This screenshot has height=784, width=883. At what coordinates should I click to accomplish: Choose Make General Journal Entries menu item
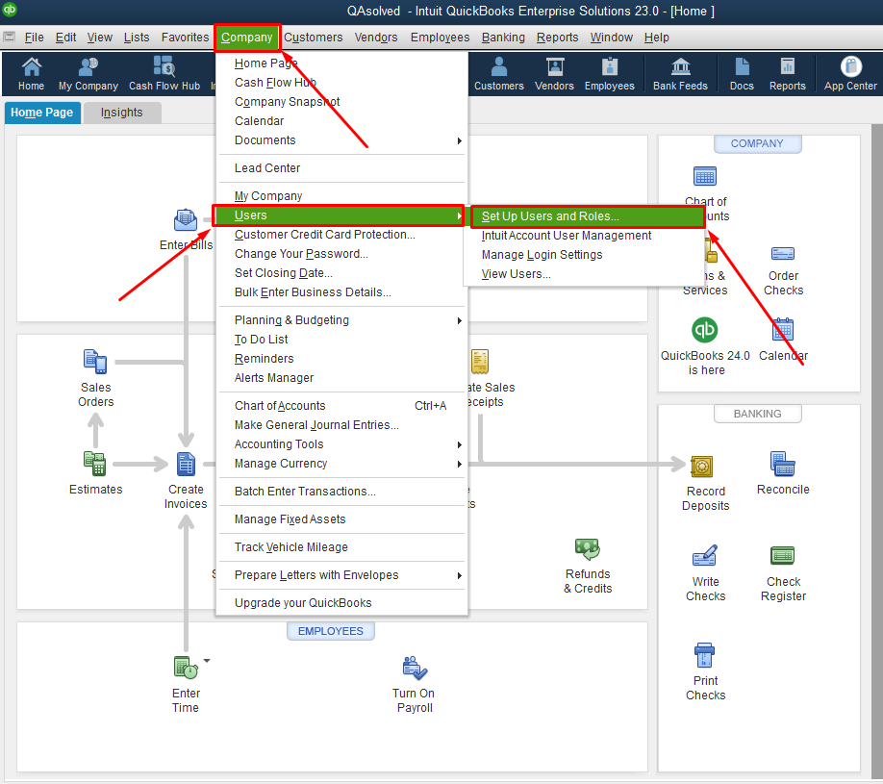coord(316,425)
